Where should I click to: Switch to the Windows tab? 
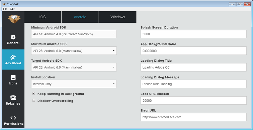click(117, 17)
